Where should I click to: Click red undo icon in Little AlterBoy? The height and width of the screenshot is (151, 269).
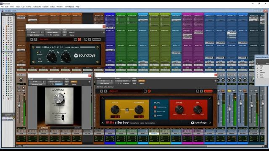click(x=149, y=91)
